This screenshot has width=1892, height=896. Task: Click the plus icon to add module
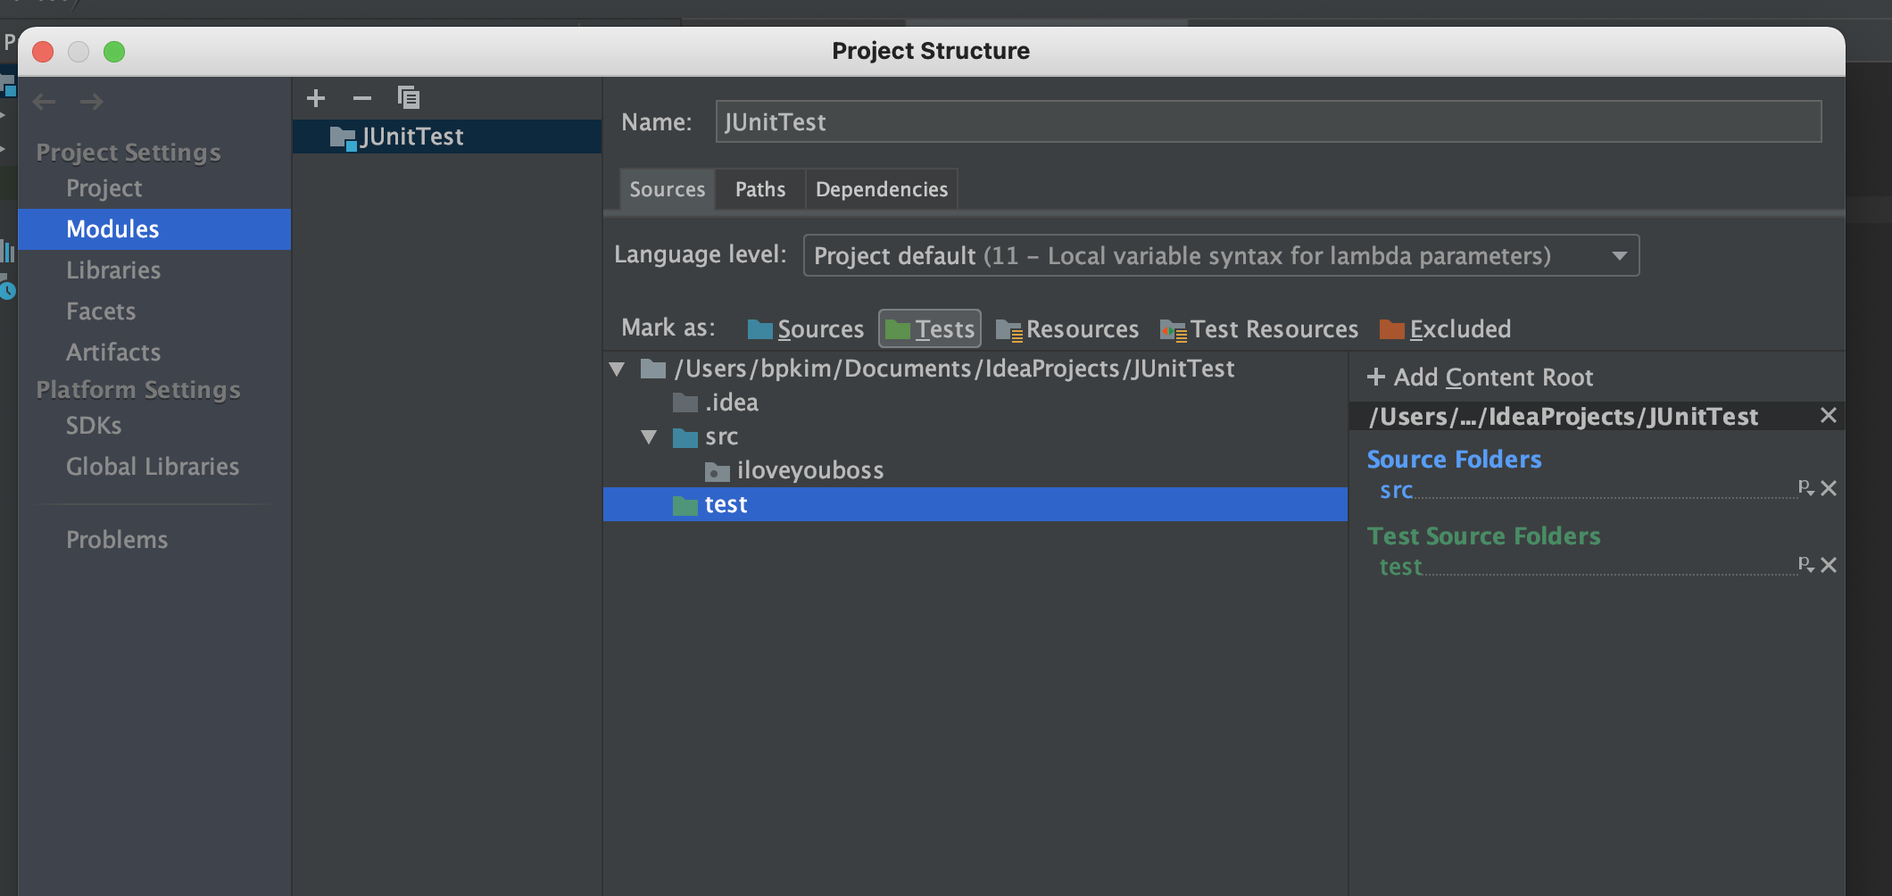[316, 98]
